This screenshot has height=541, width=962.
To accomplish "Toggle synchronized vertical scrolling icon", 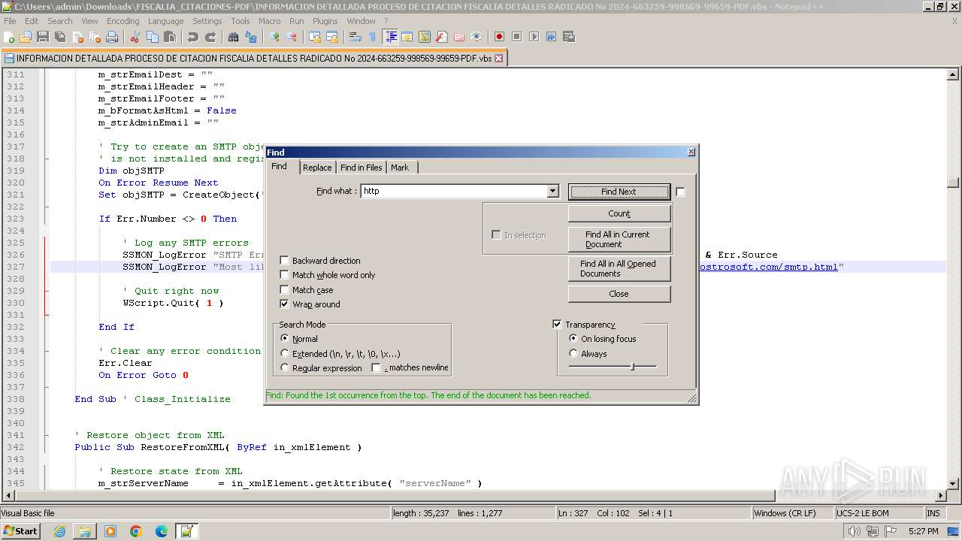I will tap(314, 37).
